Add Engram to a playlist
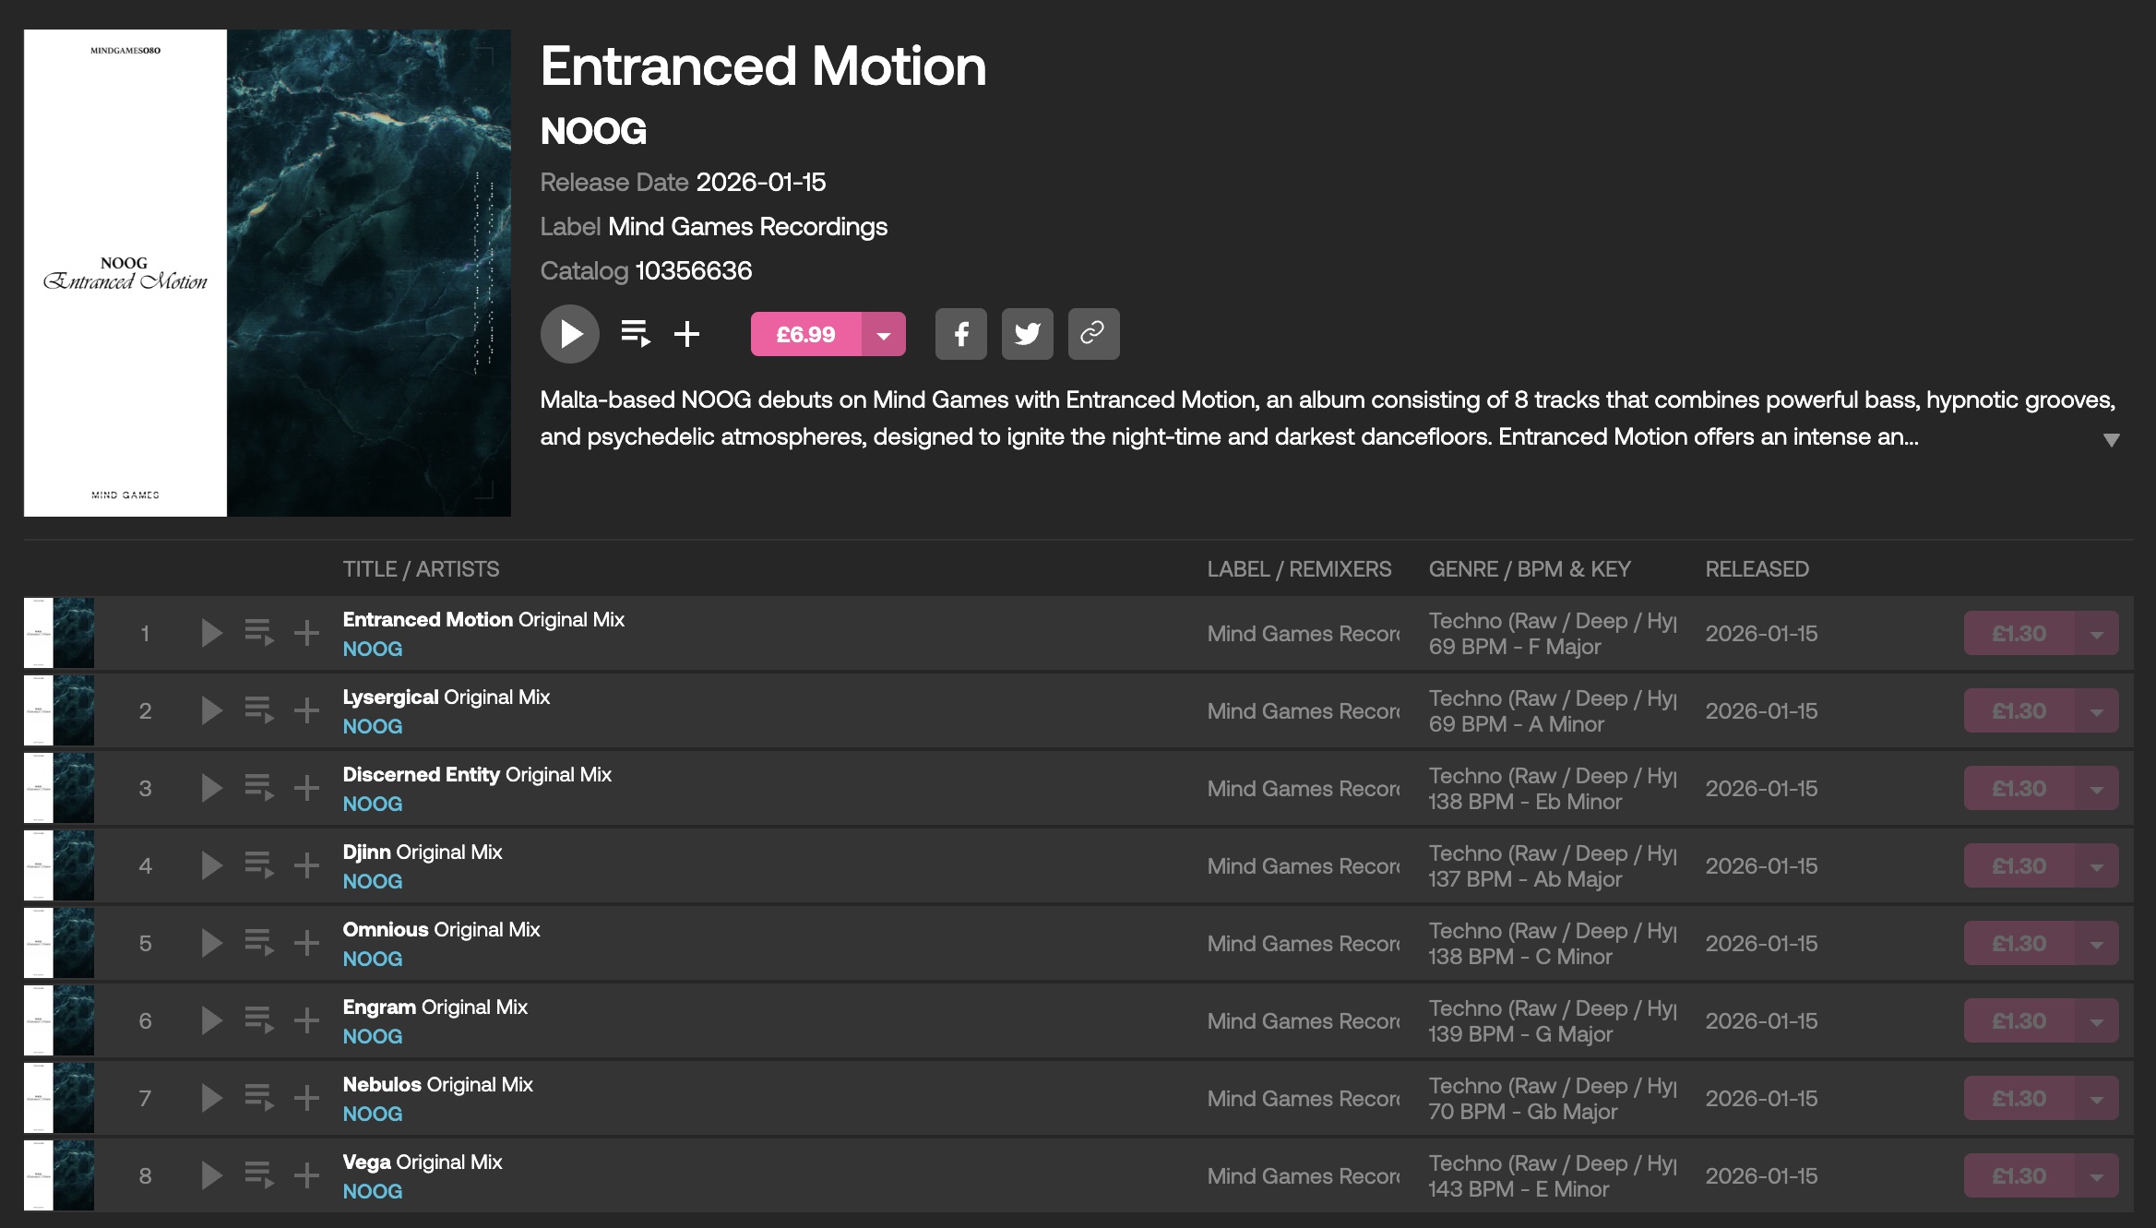2156x1228 pixels. coord(306,1020)
